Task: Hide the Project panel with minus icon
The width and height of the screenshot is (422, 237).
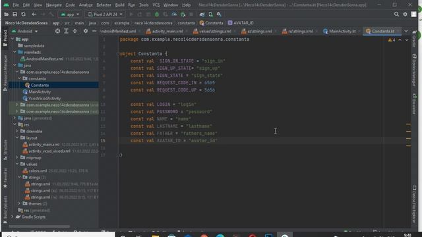Action: (94, 31)
